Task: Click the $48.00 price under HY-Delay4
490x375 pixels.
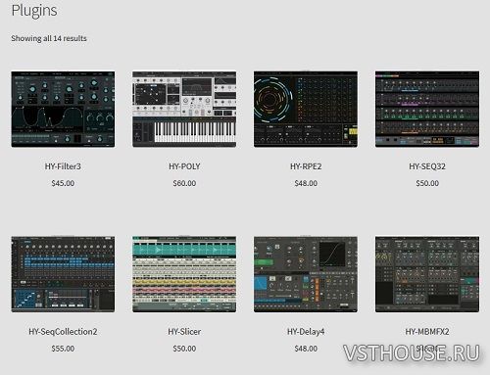Action: coord(306,349)
